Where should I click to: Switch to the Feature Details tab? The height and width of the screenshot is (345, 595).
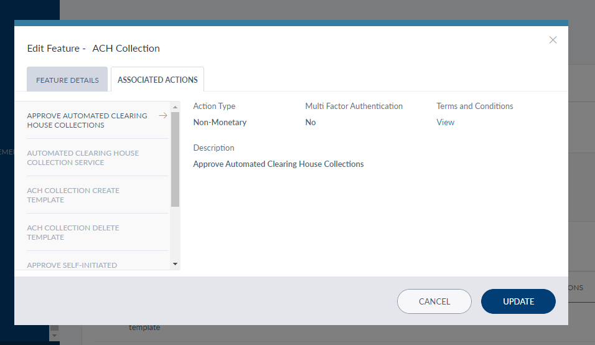coord(67,80)
